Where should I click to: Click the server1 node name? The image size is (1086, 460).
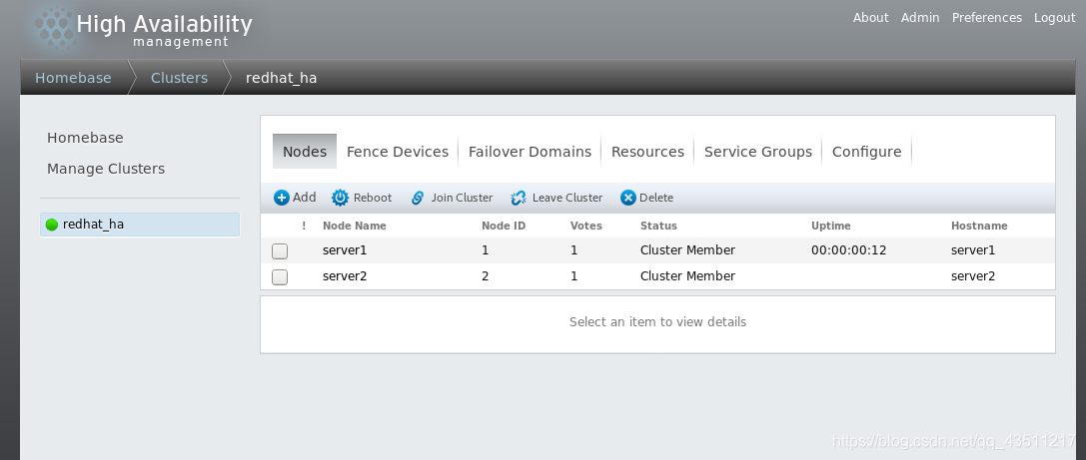345,250
